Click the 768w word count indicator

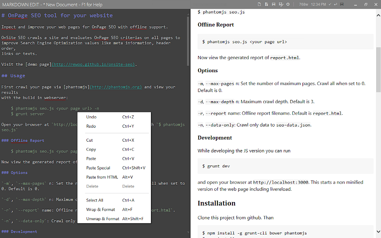click(304, 4)
